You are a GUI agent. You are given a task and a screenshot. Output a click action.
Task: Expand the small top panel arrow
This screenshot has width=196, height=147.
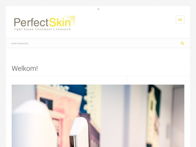click(98, 9)
